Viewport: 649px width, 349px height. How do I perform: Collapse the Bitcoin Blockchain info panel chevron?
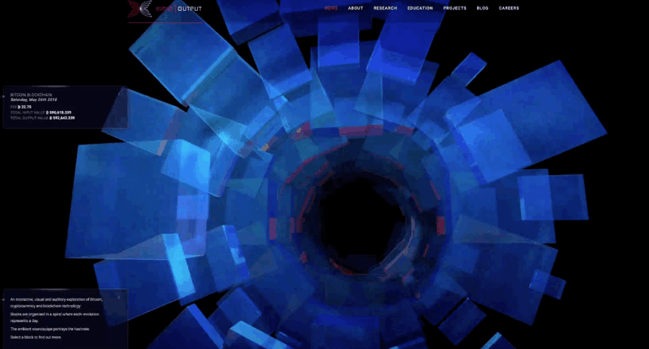(x=119, y=93)
